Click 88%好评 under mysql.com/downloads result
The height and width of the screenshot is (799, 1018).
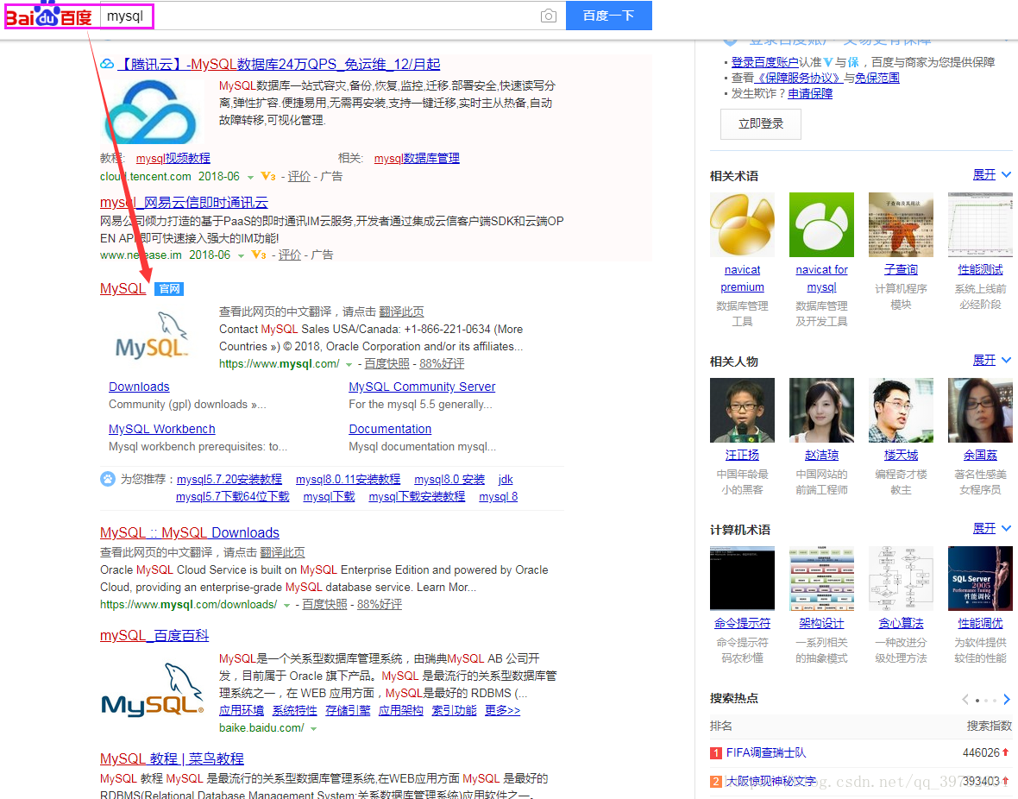coord(379,605)
